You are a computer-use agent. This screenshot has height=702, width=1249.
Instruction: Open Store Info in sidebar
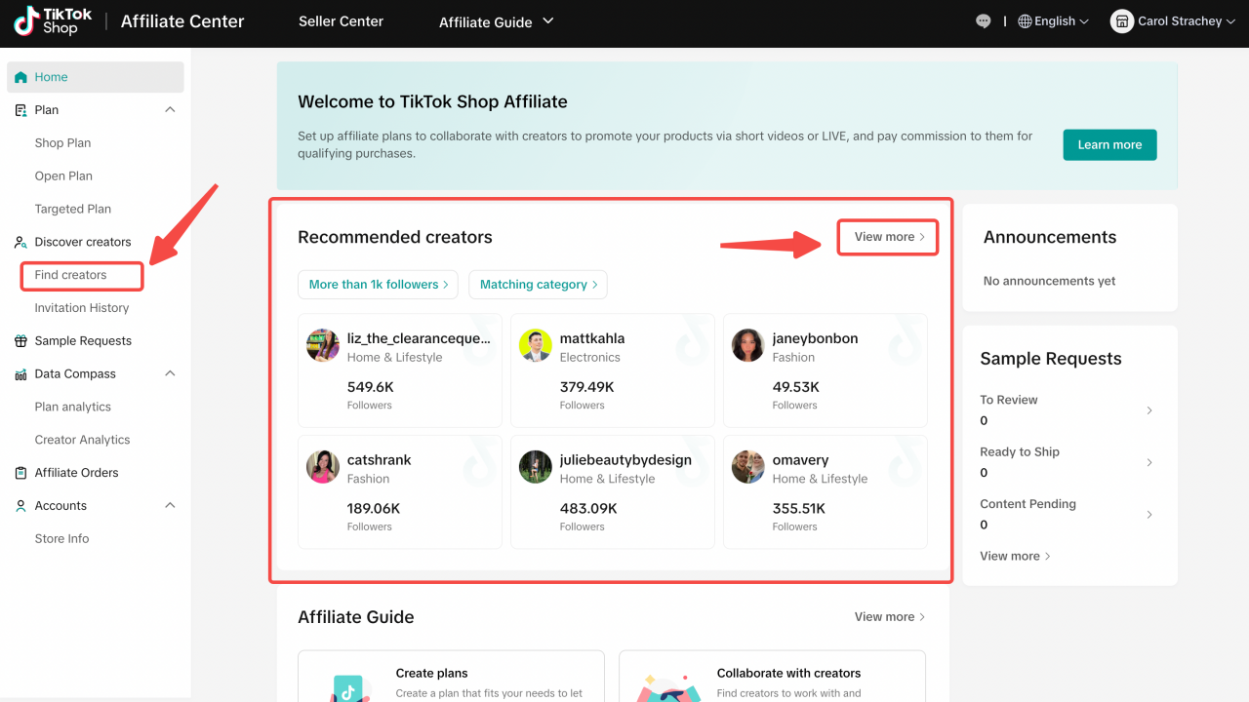click(61, 539)
